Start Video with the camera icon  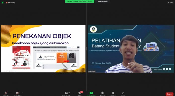click(18, 93)
